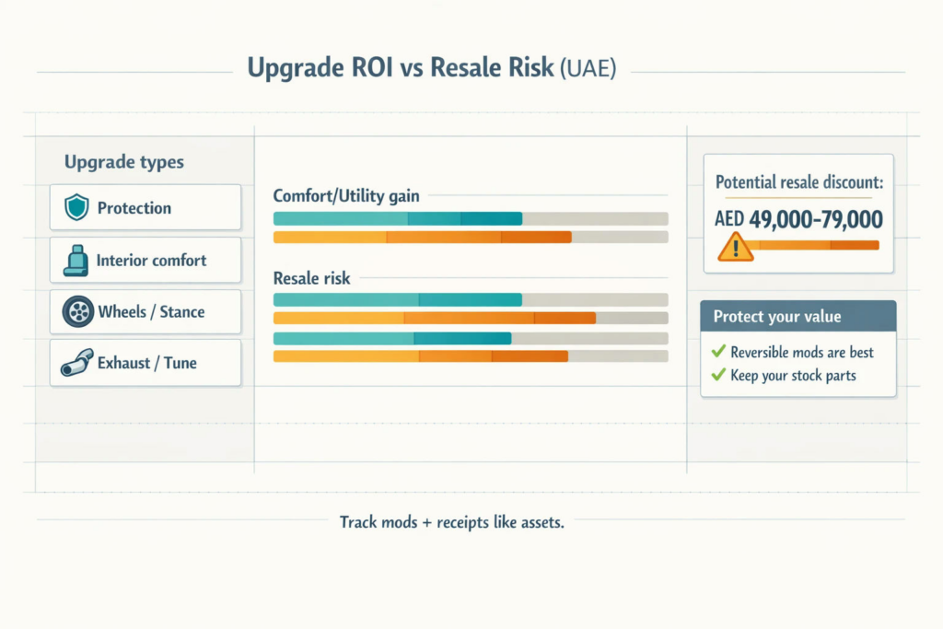The image size is (943, 629).
Task: Select the Protection upgrade type
Action: coord(146,207)
